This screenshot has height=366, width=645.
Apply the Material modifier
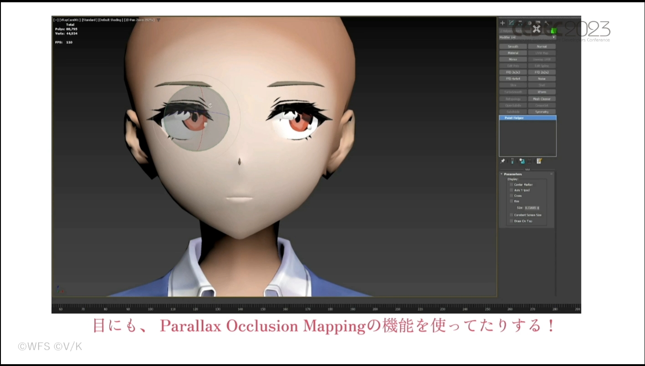pyautogui.click(x=513, y=53)
